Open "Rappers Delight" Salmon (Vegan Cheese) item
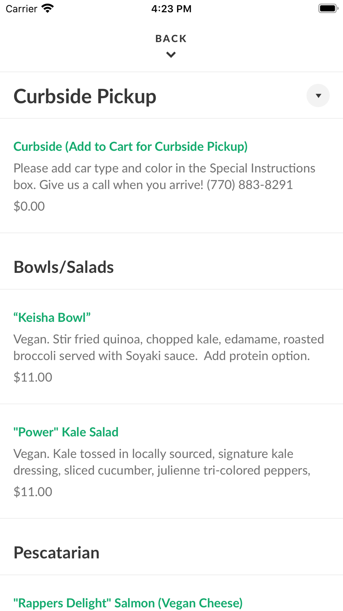This screenshot has width=343, height=611. click(128, 603)
